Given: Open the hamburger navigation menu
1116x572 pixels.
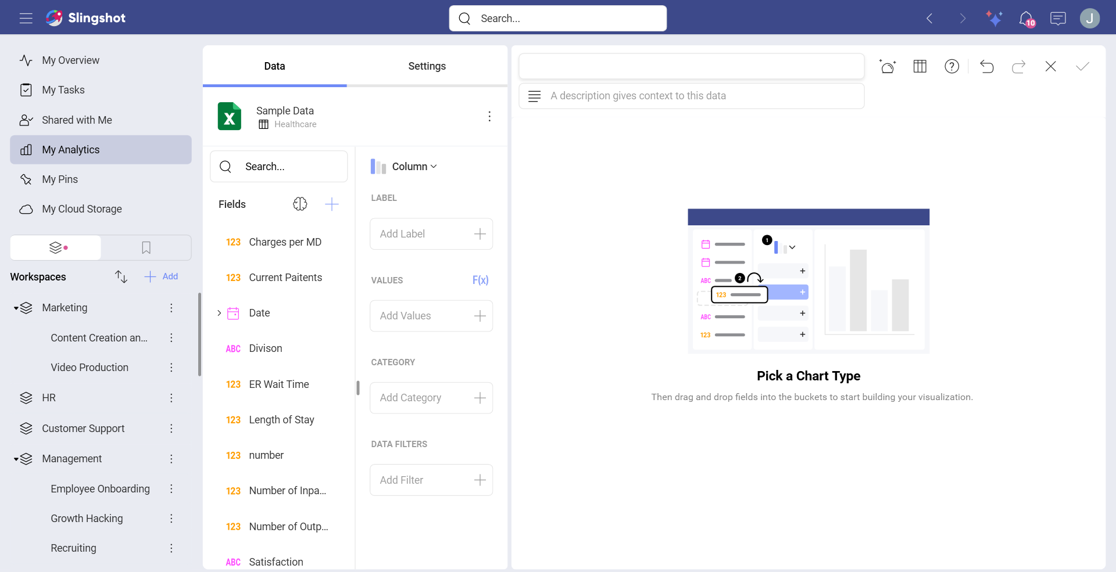Looking at the screenshot, I should 26,19.
